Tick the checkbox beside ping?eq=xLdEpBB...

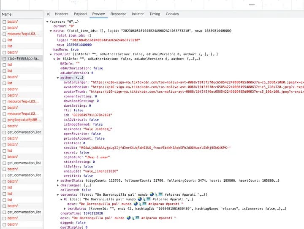[x=4, y=120]
